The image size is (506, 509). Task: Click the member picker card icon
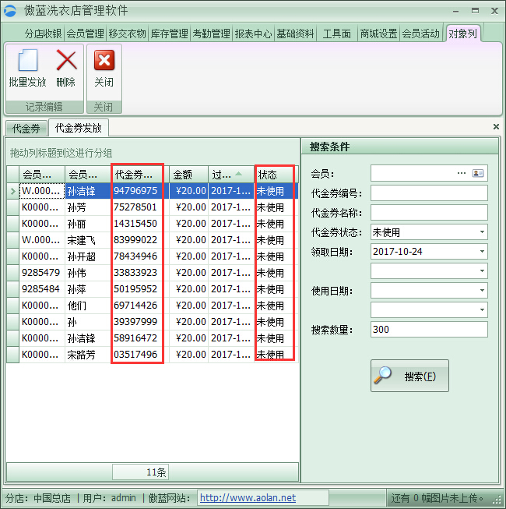tap(478, 173)
